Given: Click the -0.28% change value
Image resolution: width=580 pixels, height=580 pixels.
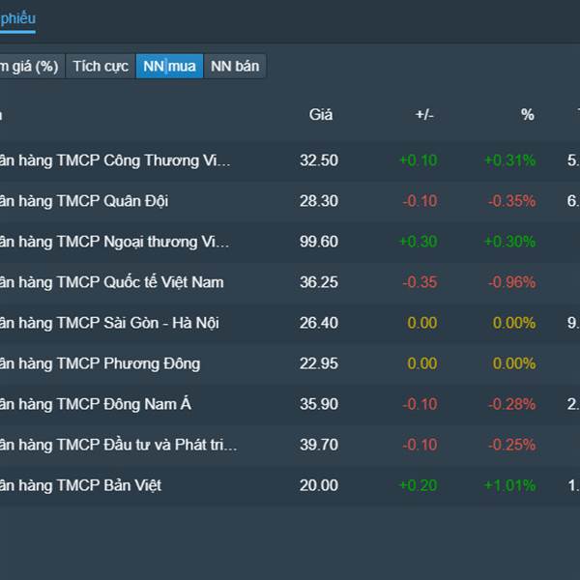Looking at the screenshot, I should (512, 404).
